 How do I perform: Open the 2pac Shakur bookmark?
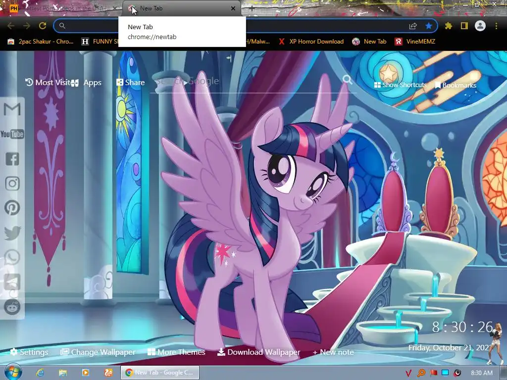tap(41, 42)
